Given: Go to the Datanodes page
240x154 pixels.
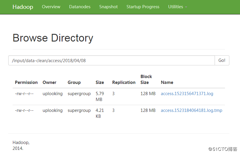Looking at the screenshot, I should tap(80, 7).
